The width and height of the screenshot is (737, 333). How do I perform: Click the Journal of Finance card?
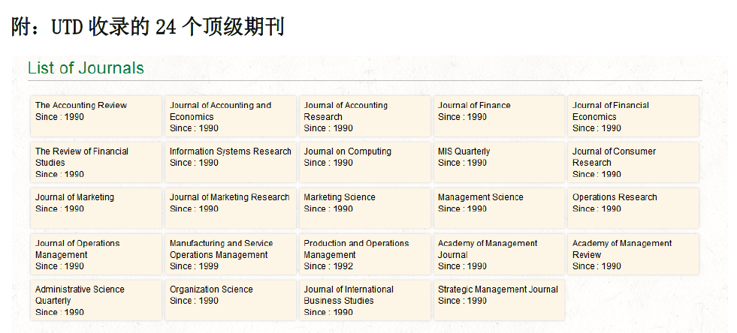tap(499, 116)
